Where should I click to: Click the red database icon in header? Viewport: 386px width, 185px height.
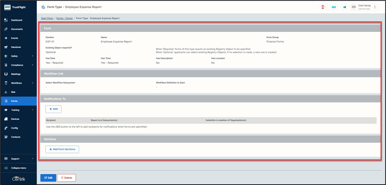coord(323,7)
